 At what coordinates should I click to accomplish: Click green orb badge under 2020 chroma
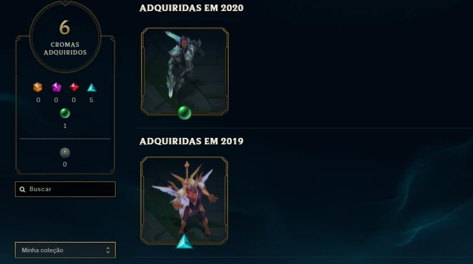185,112
